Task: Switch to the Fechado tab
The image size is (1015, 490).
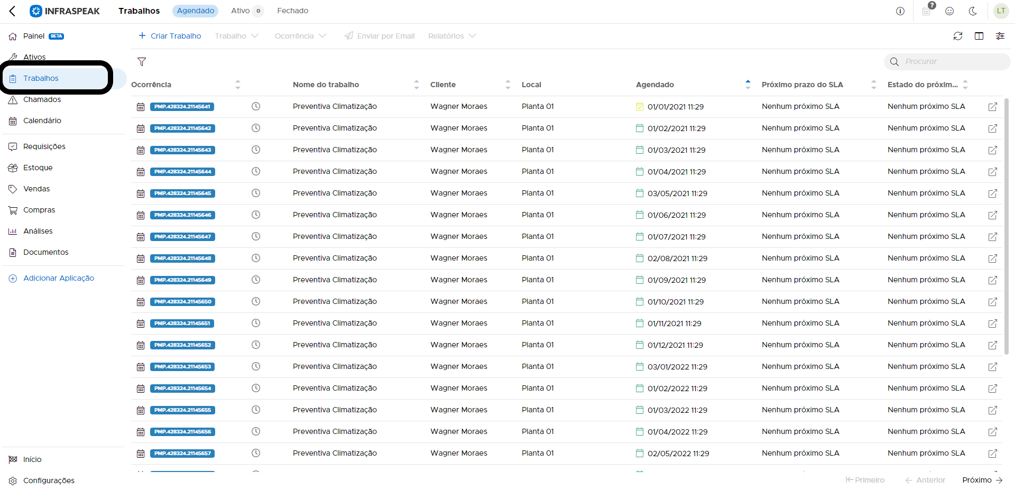Action: [x=293, y=11]
